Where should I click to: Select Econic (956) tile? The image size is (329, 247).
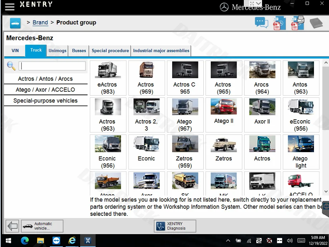[x=108, y=152]
